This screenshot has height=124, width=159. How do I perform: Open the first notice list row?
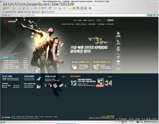(x=16, y=61)
